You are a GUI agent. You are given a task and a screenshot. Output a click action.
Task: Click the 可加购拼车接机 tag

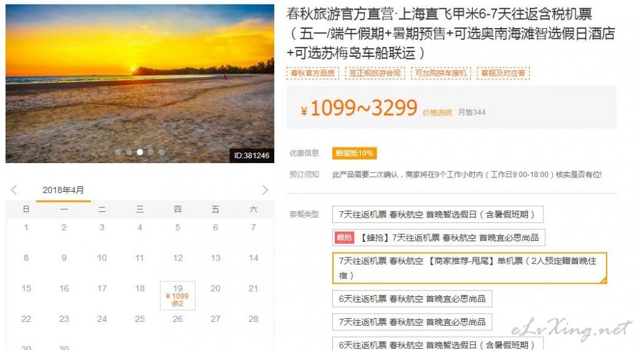(440, 73)
